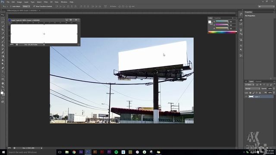Open the Image menu
The width and height of the screenshot is (276, 155).
pyautogui.click(x=19, y=2)
